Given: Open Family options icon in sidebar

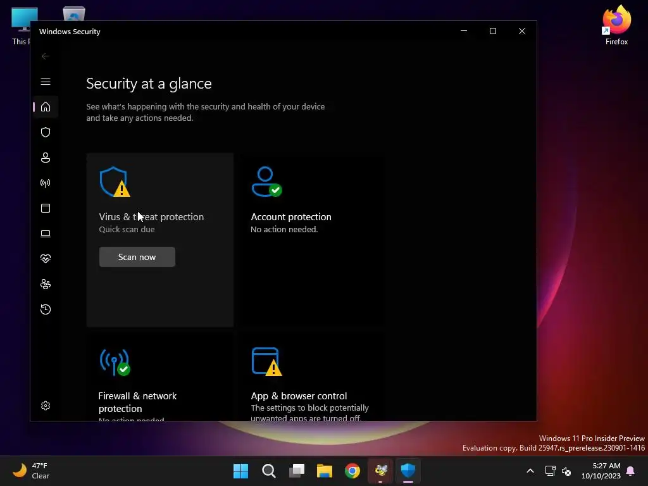Looking at the screenshot, I should 46,284.
